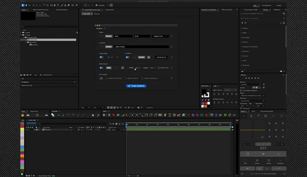Click the red trash icon in toolbar panel
This screenshot has width=307, height=177.
point(206,115)
